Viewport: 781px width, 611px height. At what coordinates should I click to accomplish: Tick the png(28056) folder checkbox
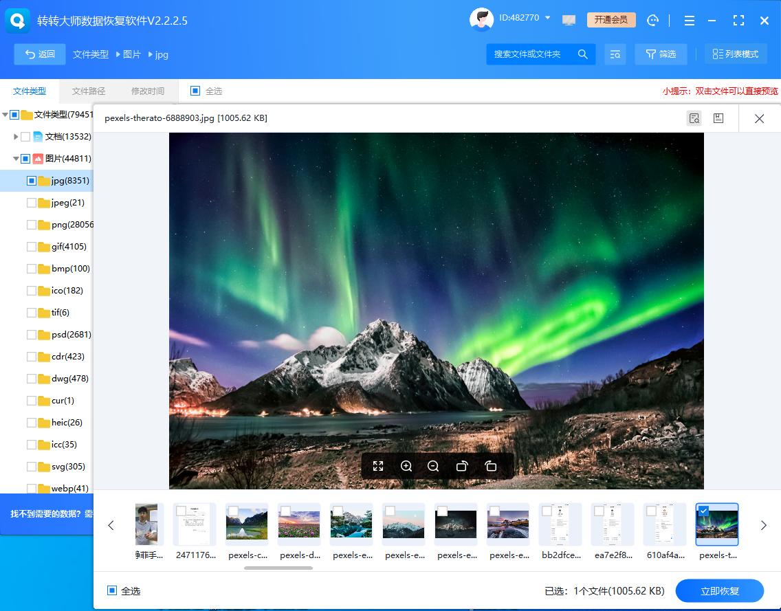(31, 224)
